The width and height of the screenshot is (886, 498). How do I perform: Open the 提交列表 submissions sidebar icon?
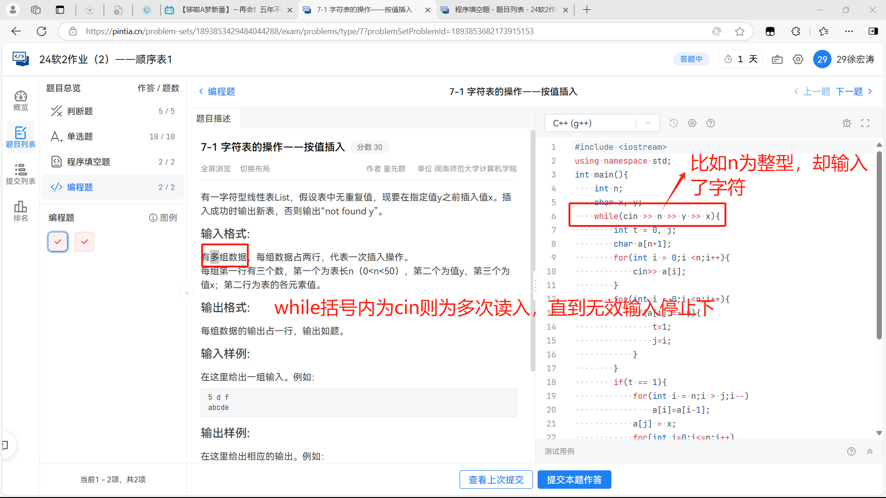[x=20, y=174]
